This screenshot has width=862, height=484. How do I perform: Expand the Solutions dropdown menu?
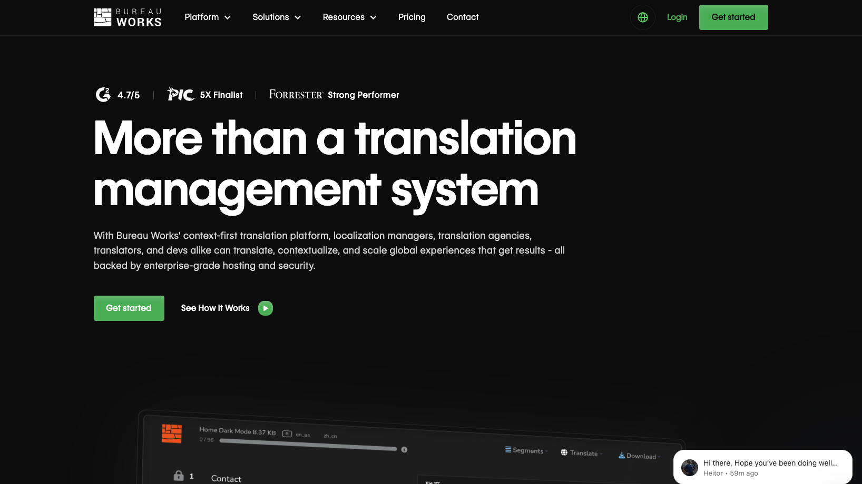pos(277,17)
